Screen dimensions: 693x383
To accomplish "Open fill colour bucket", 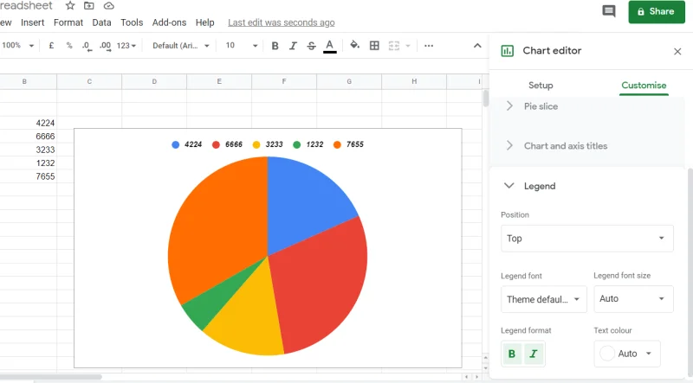I will (x=354, y=45).
